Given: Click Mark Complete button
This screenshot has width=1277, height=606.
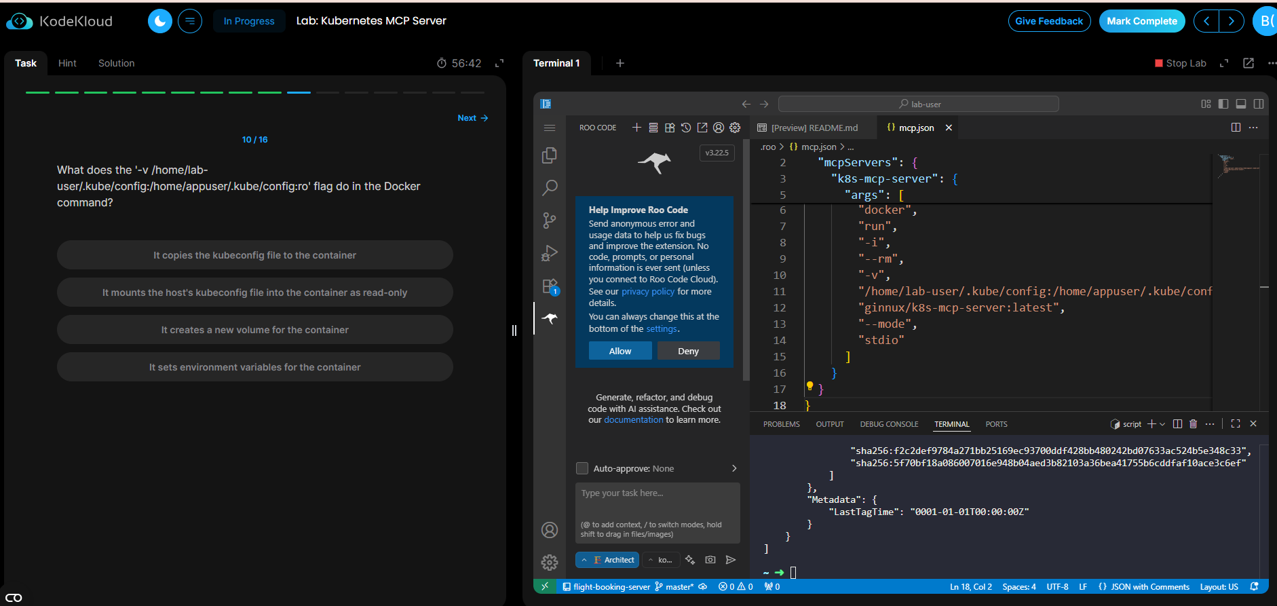Looking at the screenshot, I should coord(1142,21).
